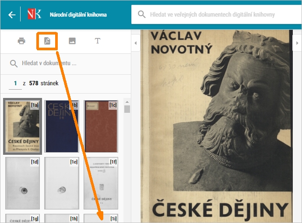Open page thumbnail 1b blue cover
This screenshot has width=302, height=223.
tap(62, 126)
